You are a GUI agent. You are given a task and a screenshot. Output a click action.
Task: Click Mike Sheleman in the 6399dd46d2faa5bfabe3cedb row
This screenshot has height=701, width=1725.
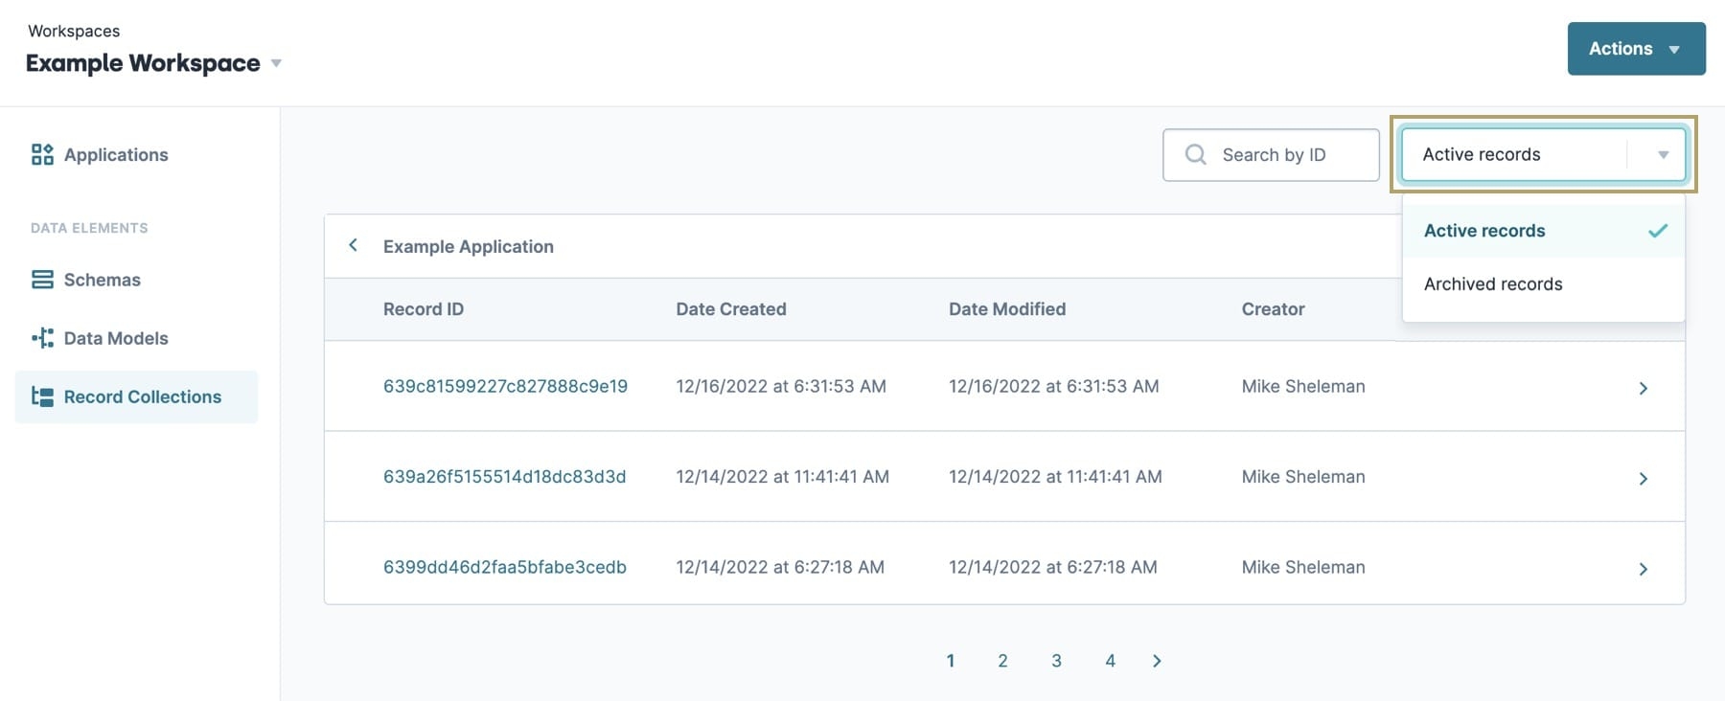pos(1303,567)
